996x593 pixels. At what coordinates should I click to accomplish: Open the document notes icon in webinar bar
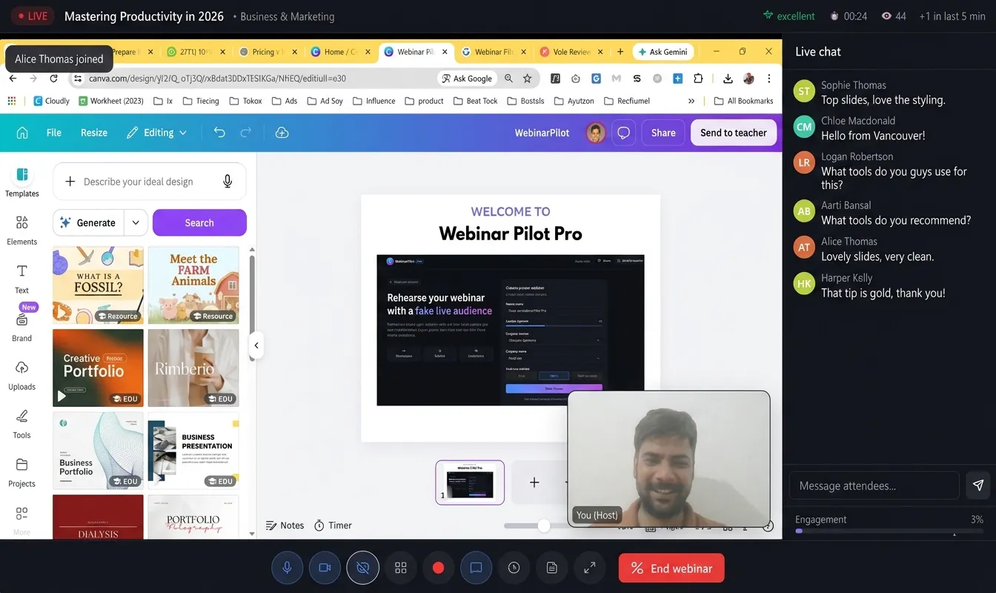click(x=552, y=568)
